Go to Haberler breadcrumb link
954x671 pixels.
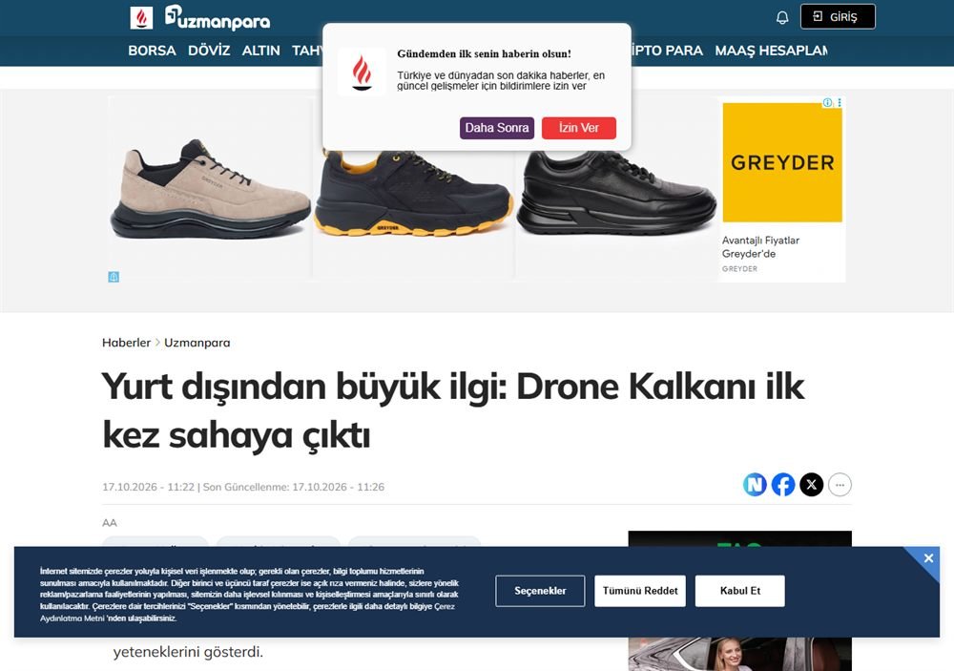coord(127,343)
